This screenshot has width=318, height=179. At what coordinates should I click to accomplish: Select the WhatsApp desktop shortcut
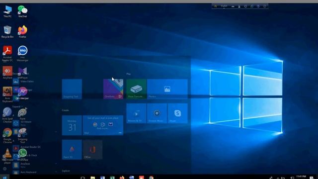pyautogui.click(x=22, y=155)
